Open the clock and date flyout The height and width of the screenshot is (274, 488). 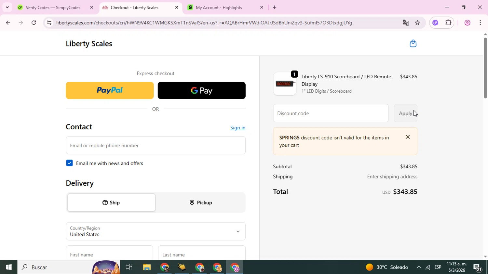(x=456, y=267)
